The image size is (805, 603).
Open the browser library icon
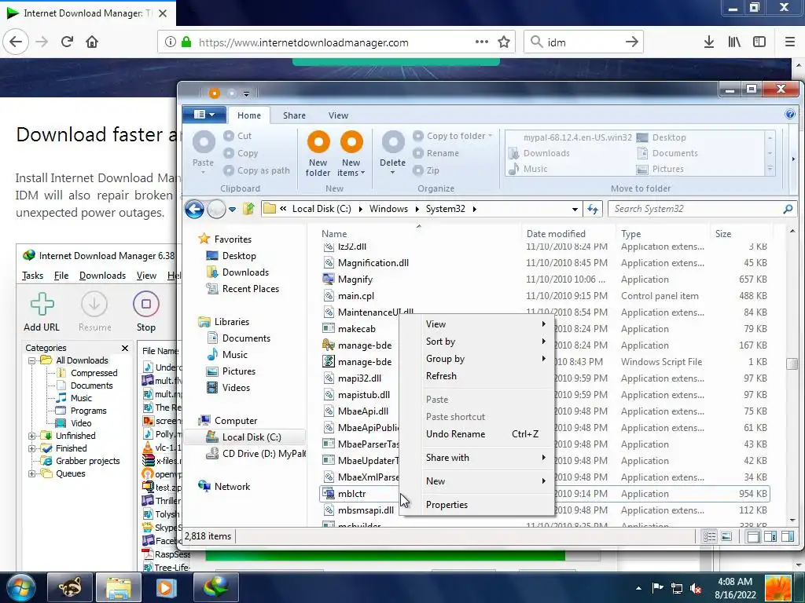pyautogui.click(x=734, y=42)
